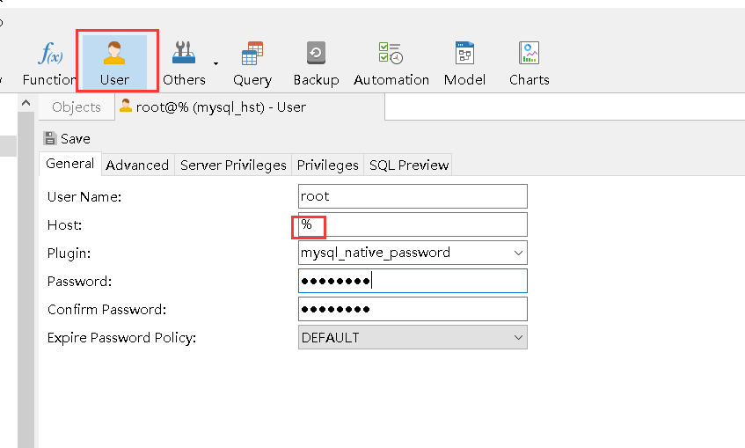The height and width of the screenshot is (448, 745).
Task: Open the Charts toolbar icon
Action: pos(529,62)
